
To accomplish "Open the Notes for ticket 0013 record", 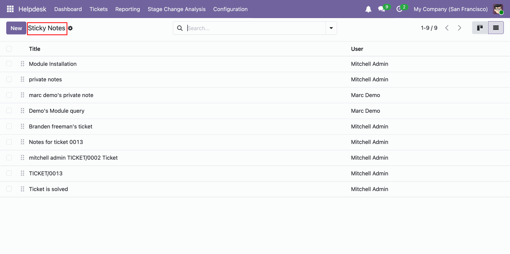I will click(x=56, y=142).
